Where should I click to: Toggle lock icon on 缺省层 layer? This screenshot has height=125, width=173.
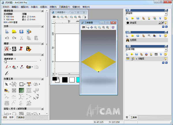point(159,23)
